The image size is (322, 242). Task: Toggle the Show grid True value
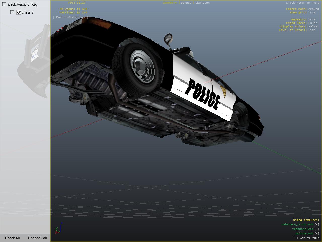point(312,12)
